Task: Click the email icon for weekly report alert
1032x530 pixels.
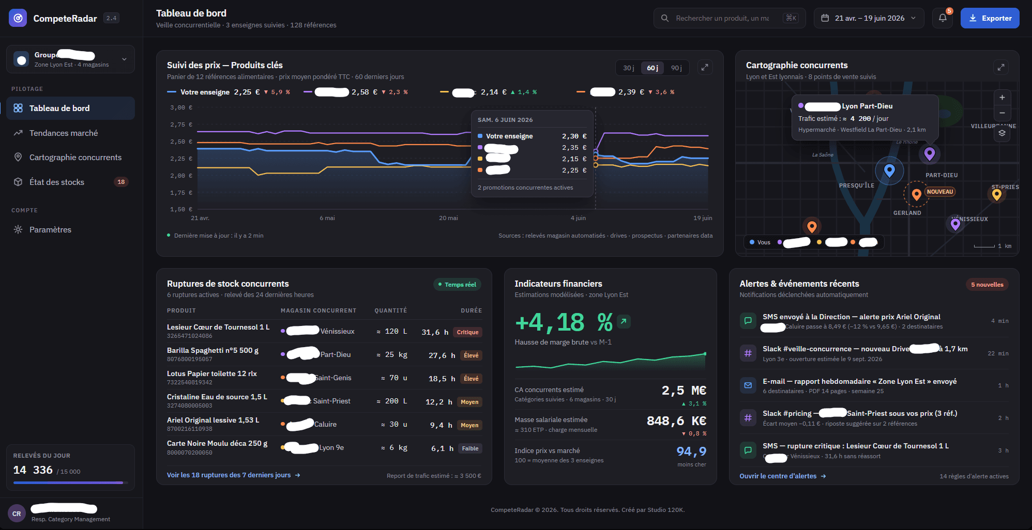Action: pyautogui.click(x=748, y=385)
